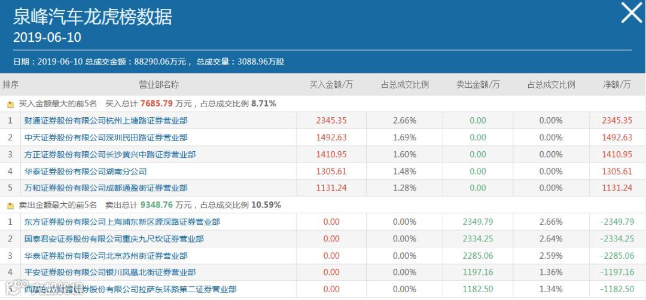Viewport: 646px width, 300px height.
Task: Open 方正证券股份有限公司长沙黄兴中路证券营业部 link
Action: pyautogui.click(x=110, y=154)
